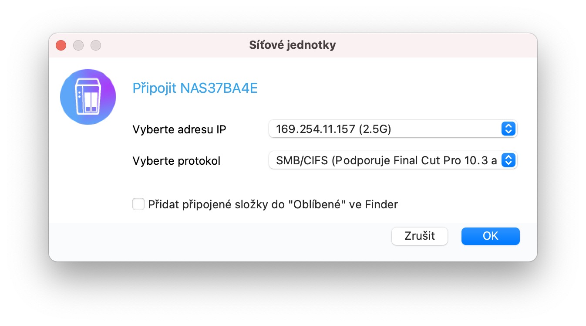Viewport: 586px width, 326px height.
Task: Close the Síťové jednotky window
Action: pyautogui.click(x=61, y=45)
